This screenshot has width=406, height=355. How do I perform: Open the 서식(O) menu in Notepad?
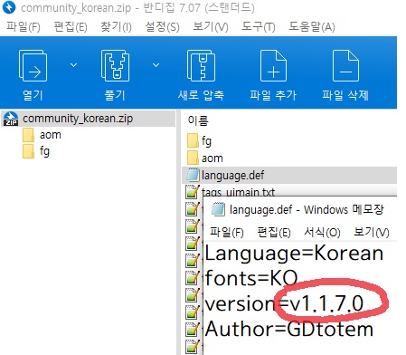coord(322,233)
